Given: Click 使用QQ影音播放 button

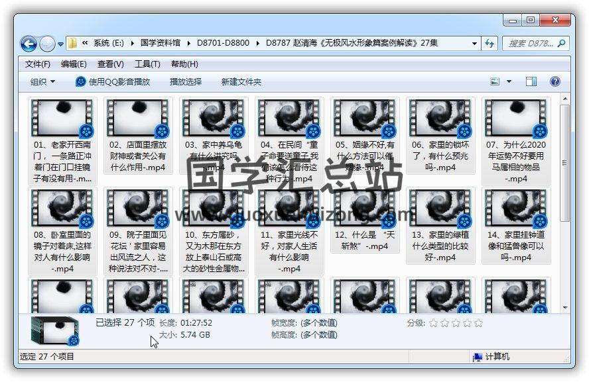Looking at the screenshot, I should click(113, 81).
